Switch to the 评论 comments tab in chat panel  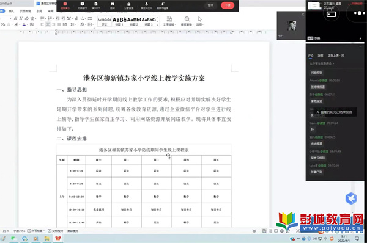click(310, 56)
